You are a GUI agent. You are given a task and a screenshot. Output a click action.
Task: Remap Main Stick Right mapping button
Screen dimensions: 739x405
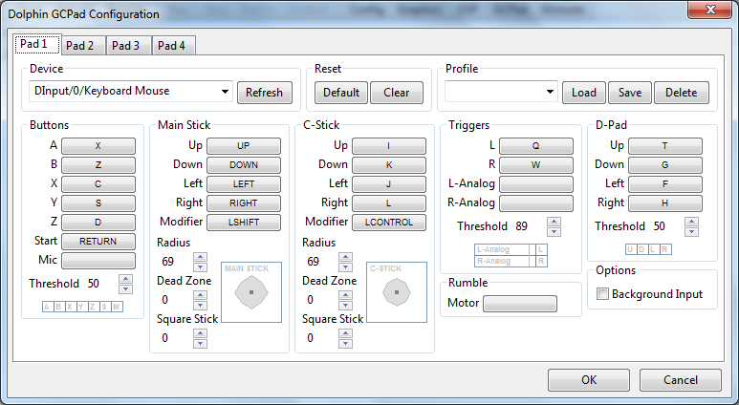tap(244, 202)
